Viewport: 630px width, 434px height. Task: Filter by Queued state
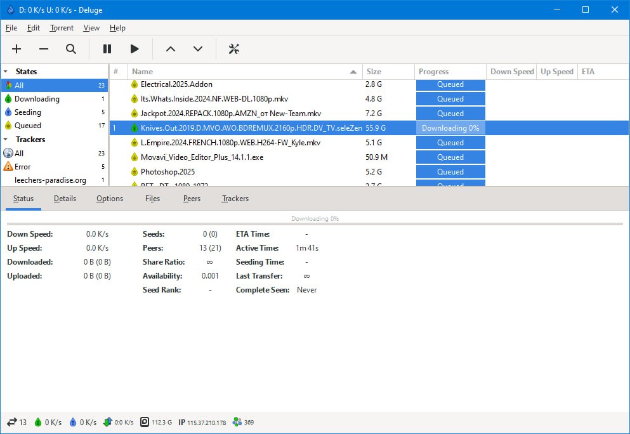(28, 126)
